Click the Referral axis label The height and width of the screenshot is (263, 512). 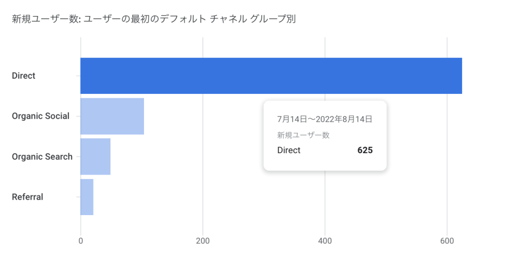[x=27, y=197]
